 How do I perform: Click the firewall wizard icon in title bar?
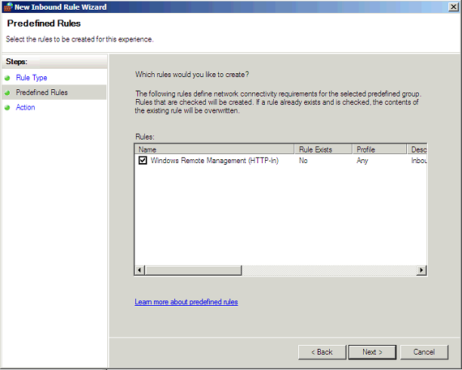8,7
